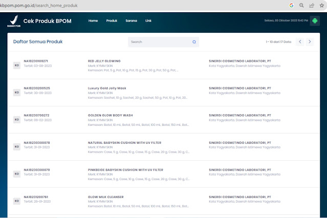Viewport: 327px width, 218px height.
Task: Click Terbit date 03-08-2023
Action: pyautogui.click(x=38, y=66)
